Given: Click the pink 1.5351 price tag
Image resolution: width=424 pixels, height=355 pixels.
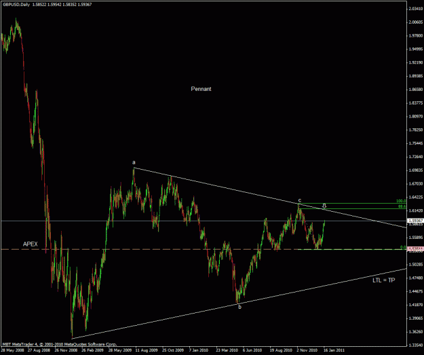Looking at the screenshot, I should 415,248.
